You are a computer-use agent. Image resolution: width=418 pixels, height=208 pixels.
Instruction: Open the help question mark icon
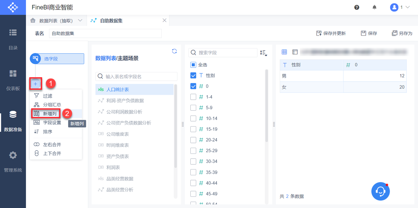(x=357, y=7)
